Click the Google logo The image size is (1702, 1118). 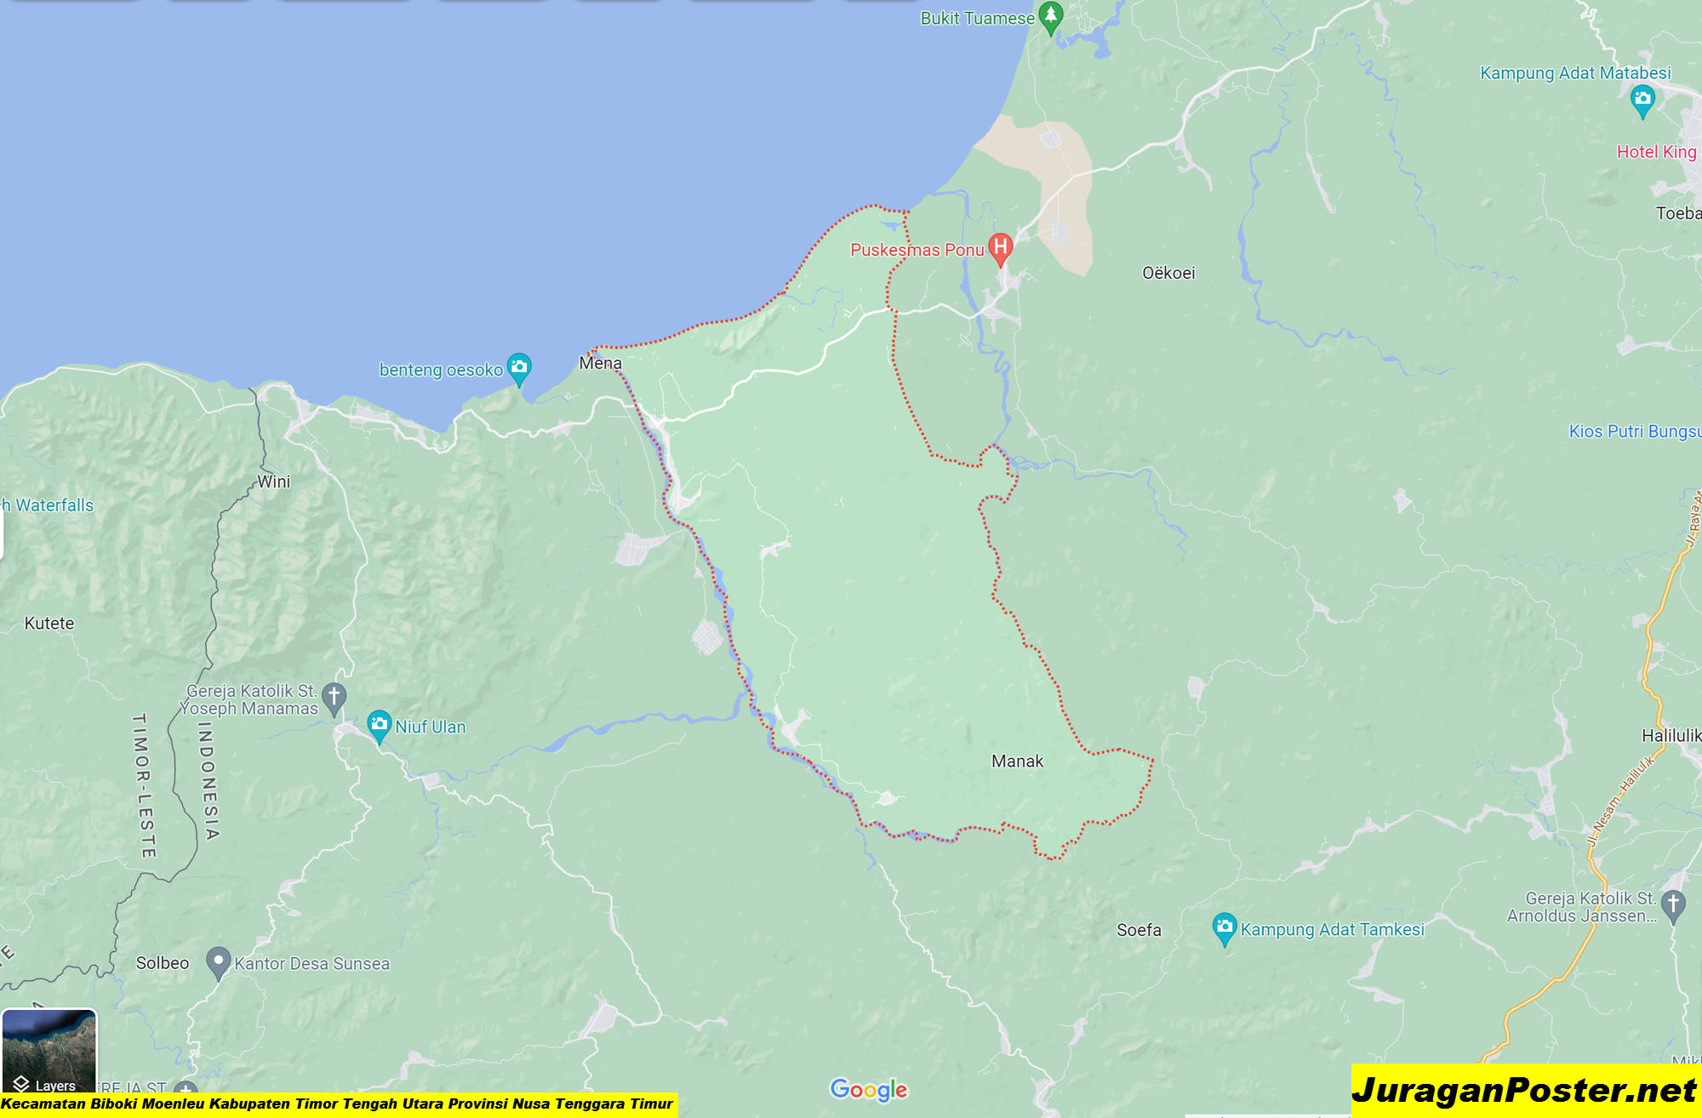(x=869, y=1089)
